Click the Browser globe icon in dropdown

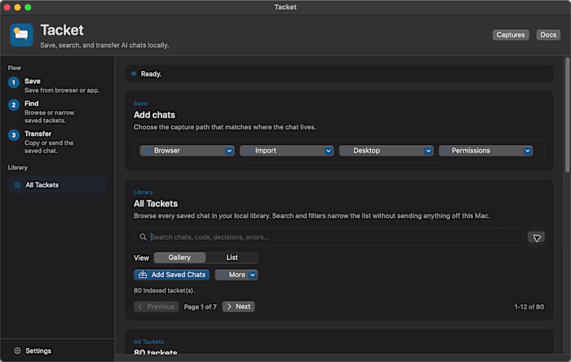[x=148, y=151]
